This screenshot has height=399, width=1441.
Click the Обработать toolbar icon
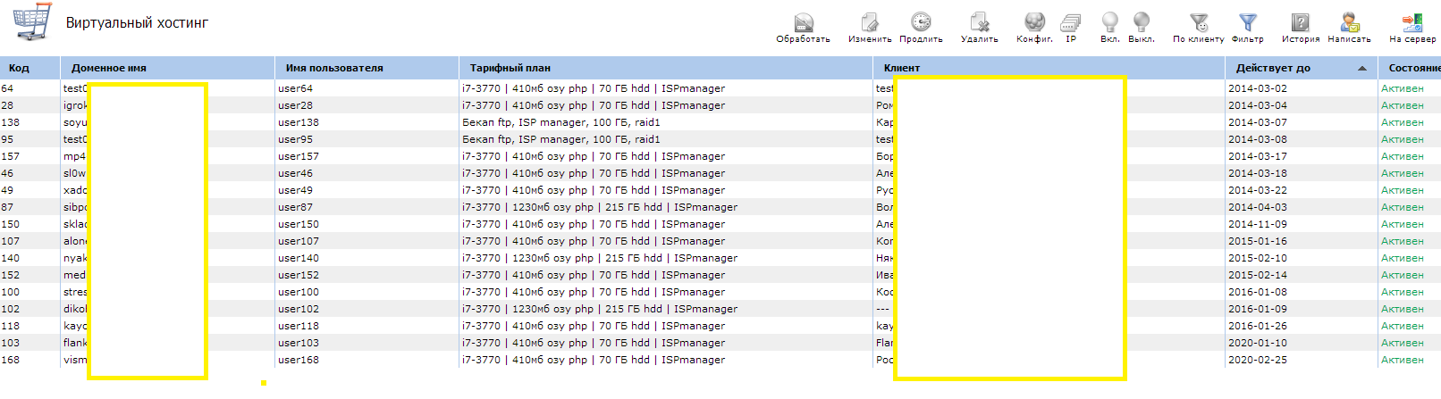(803, 24)
